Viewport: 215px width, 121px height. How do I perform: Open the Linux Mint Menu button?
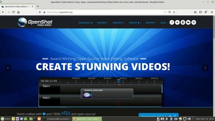tap(6, 119)
